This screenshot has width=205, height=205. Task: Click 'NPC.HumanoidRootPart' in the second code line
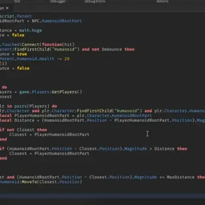point(57,21)
